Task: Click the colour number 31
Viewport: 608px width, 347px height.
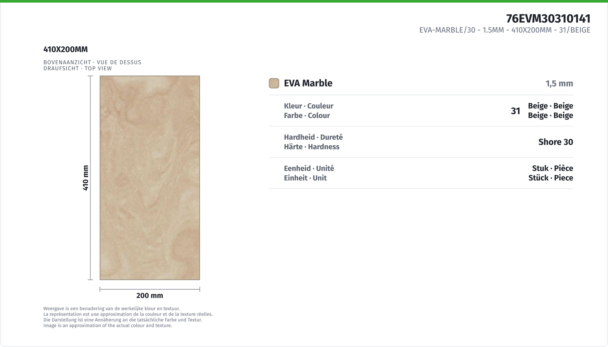Action: coord(515,111)
